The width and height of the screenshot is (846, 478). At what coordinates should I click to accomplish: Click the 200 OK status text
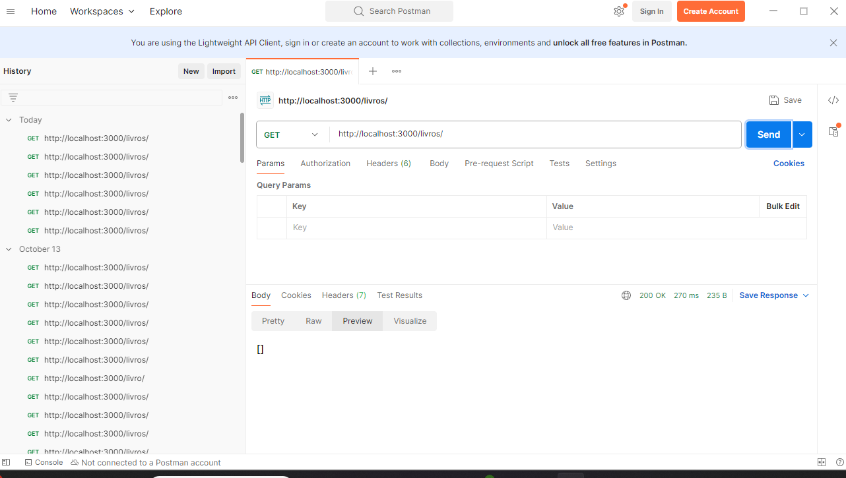(653, 295)
